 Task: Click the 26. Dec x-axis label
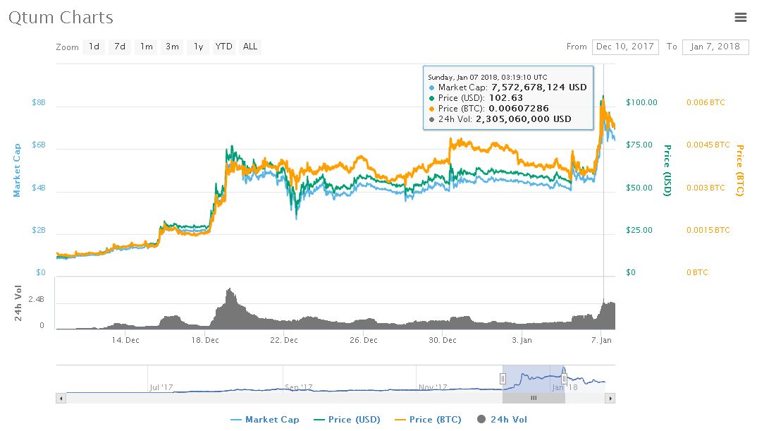coord(364,340)
